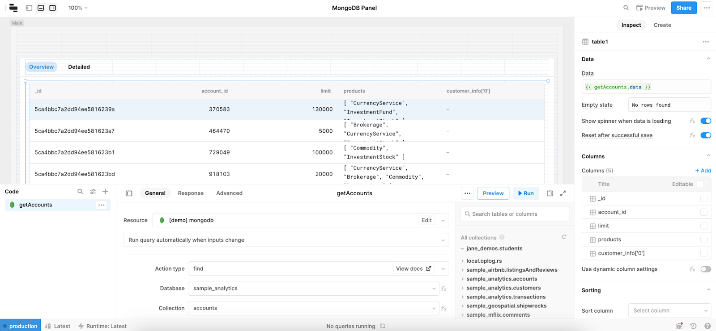Screen dimensions: 716x331
Task: Run the getAccounts query
Action: pos(526,193)
